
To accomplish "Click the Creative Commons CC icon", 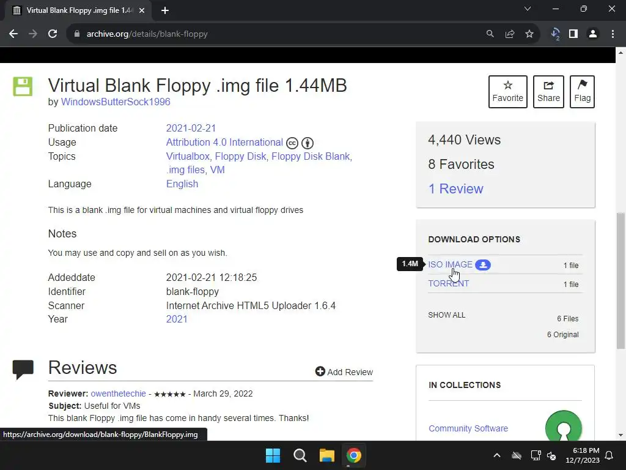I will (292, 143).
